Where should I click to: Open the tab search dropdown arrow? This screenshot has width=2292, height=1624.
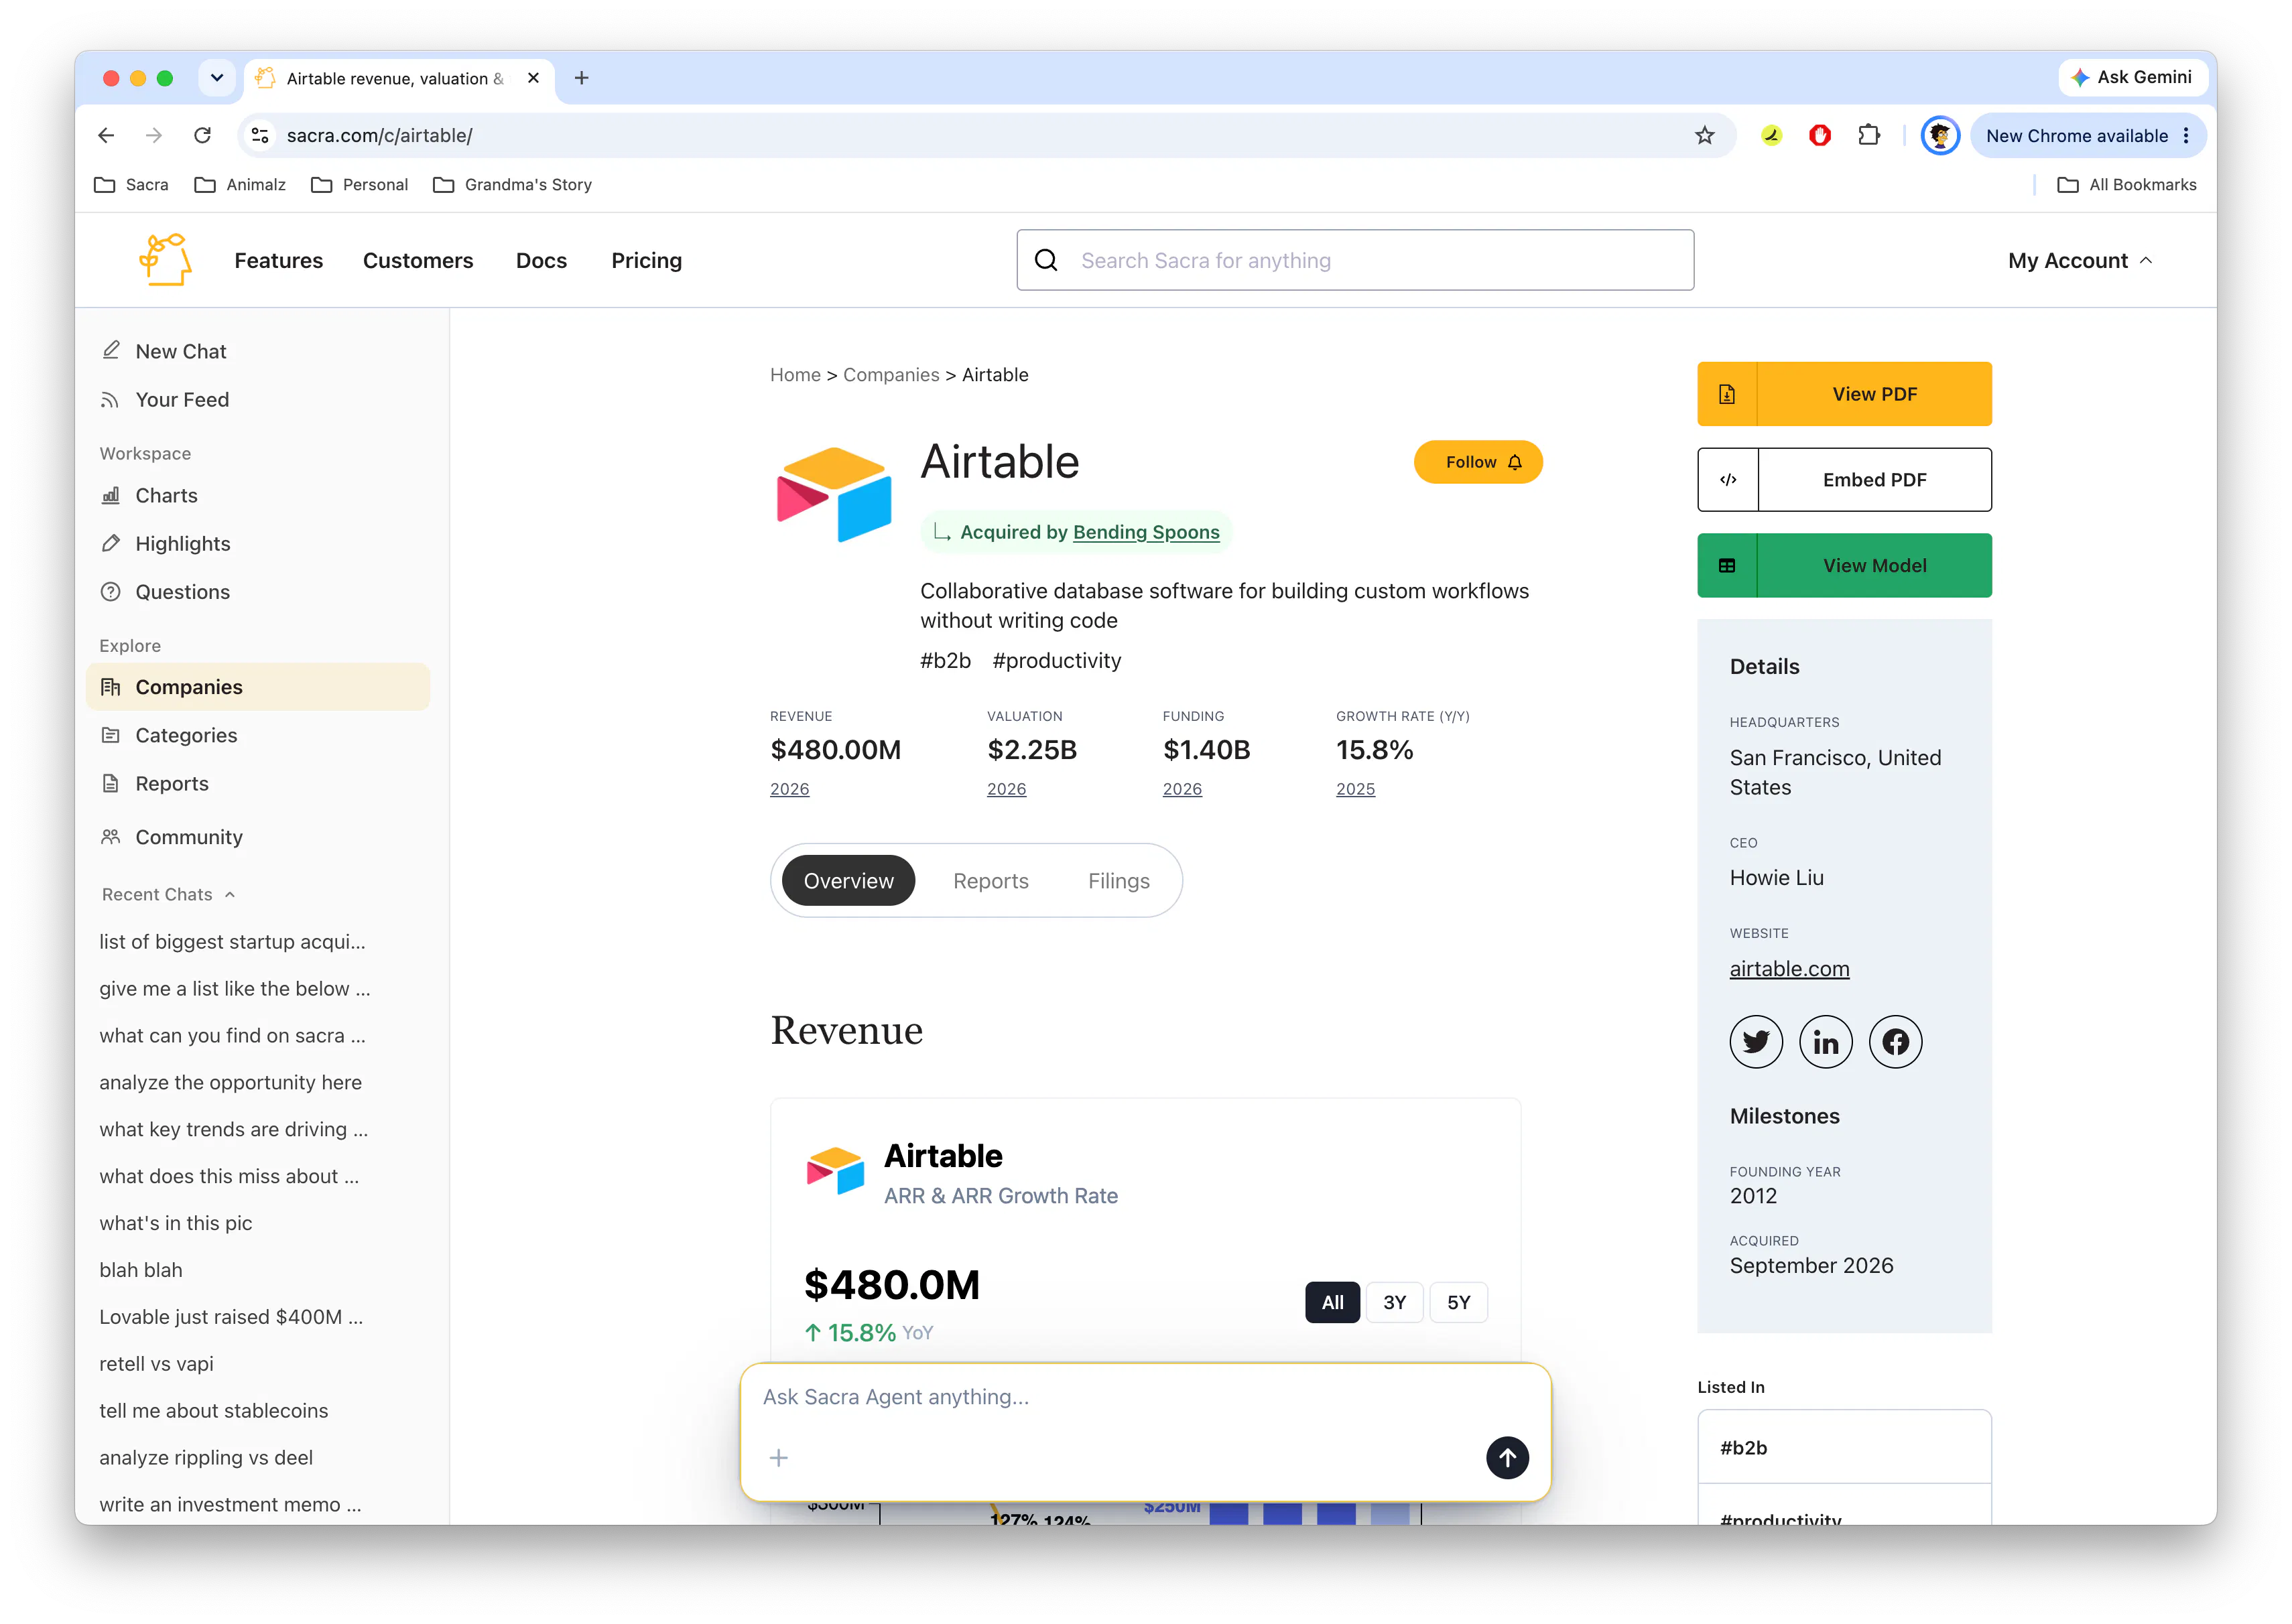217,78
